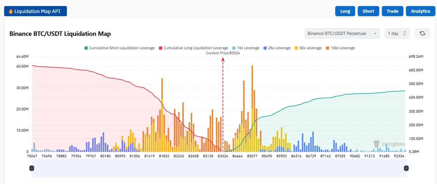Click the right range slider handle

(x=406, y=168)
